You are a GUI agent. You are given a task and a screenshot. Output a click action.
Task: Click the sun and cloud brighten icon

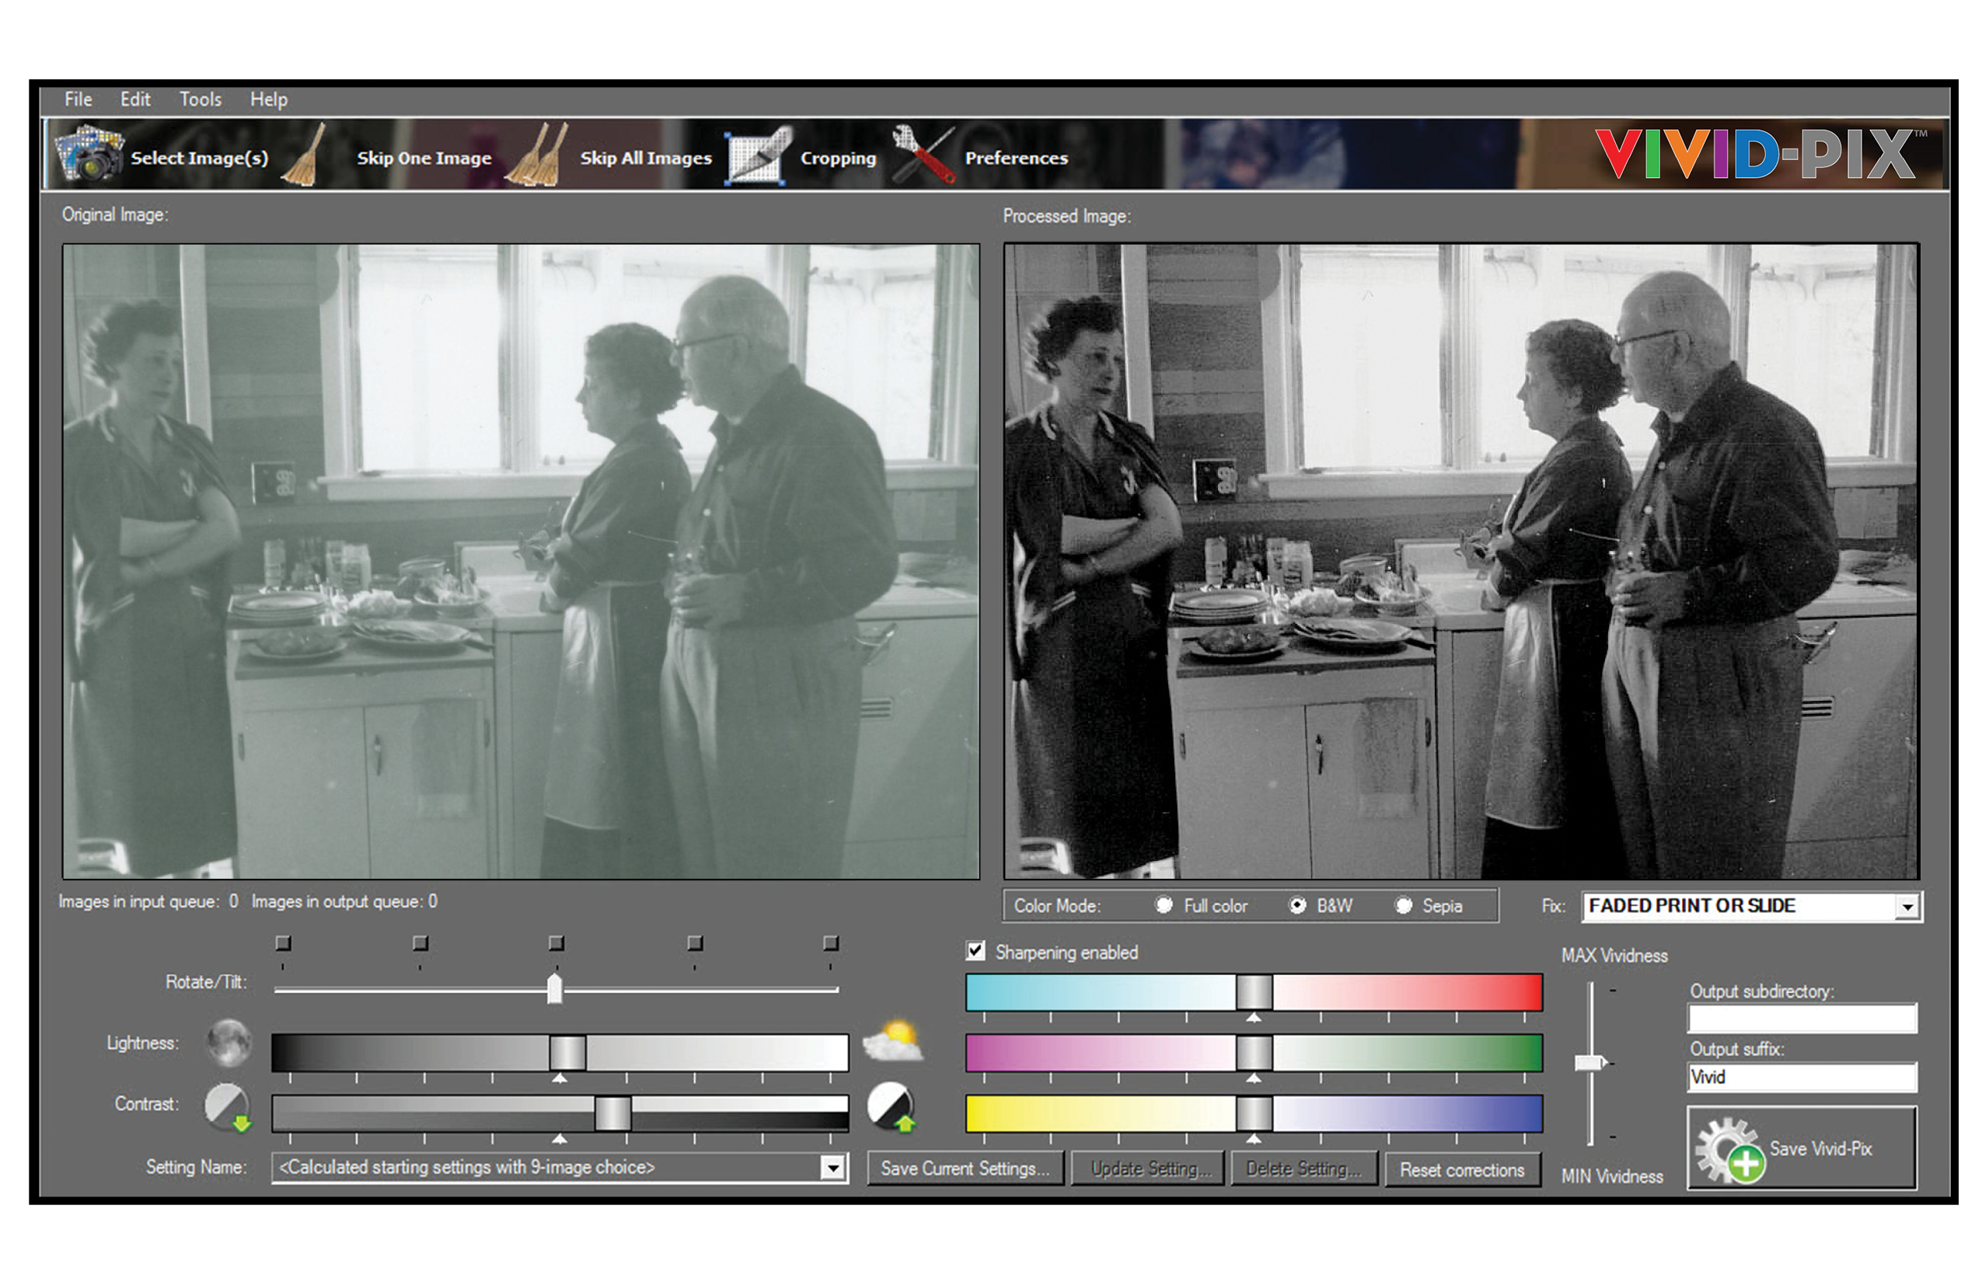pyautogui.click(x=893, y=1041)
